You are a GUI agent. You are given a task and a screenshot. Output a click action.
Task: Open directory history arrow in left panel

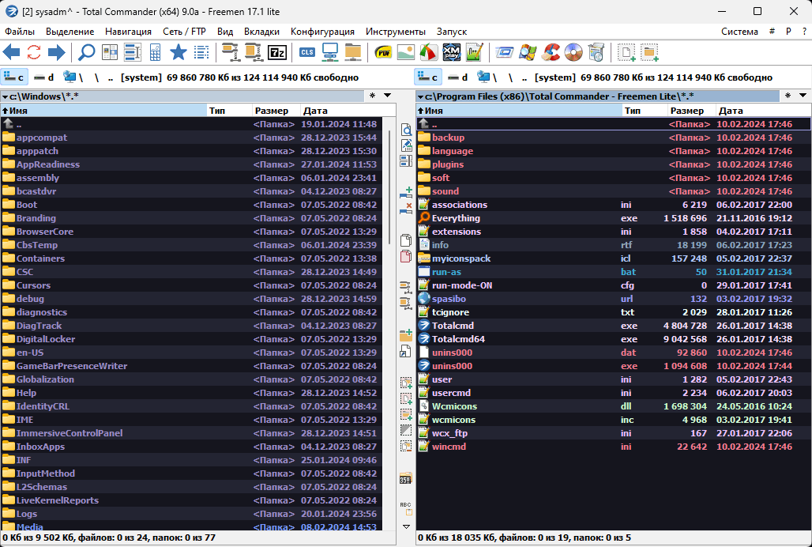[x=388, y=96]
